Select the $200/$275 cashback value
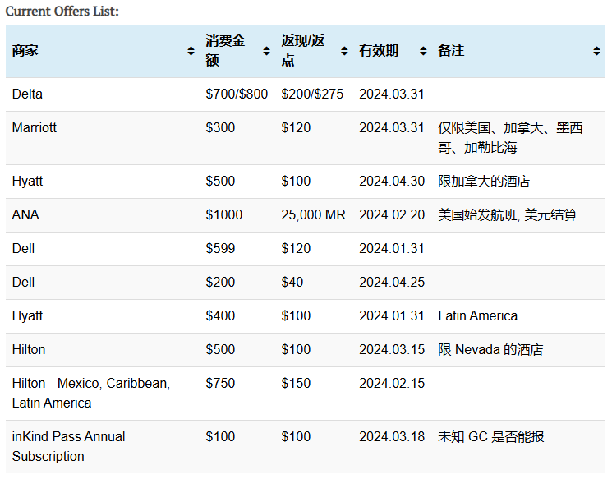Screen dimensions: 612x479 tap(312, 94)
